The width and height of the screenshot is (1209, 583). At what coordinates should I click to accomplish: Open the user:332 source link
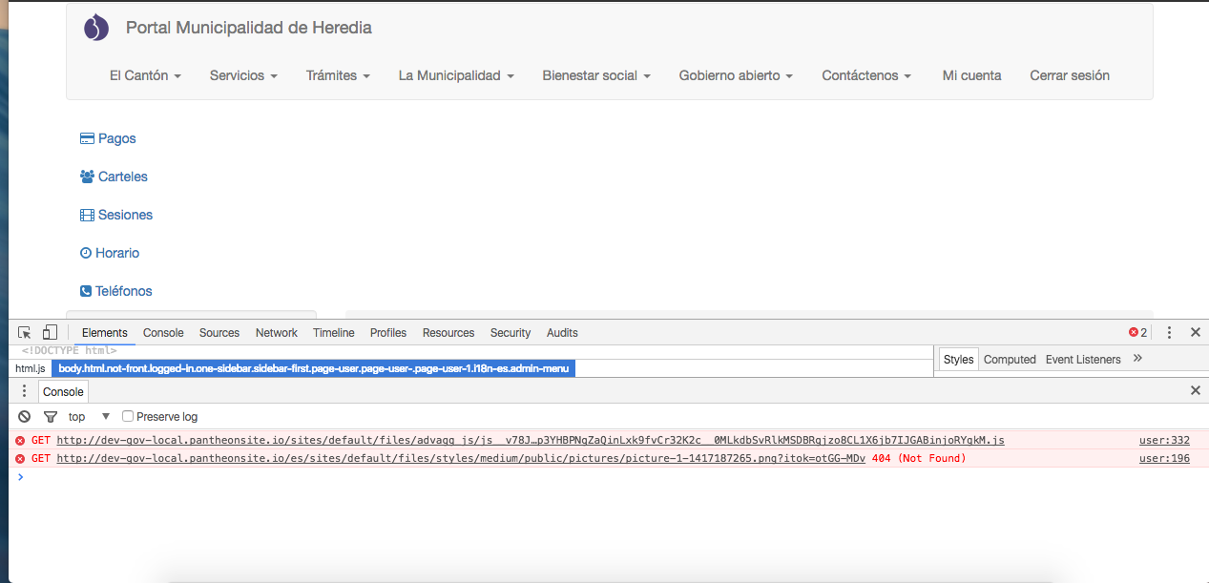[1164, 441]
